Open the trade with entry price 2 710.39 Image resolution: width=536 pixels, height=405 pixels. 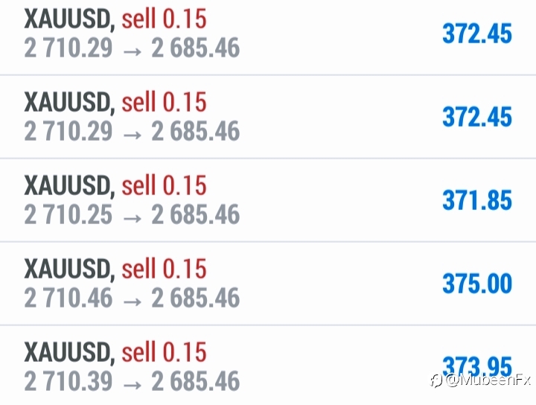click(268, 366)
